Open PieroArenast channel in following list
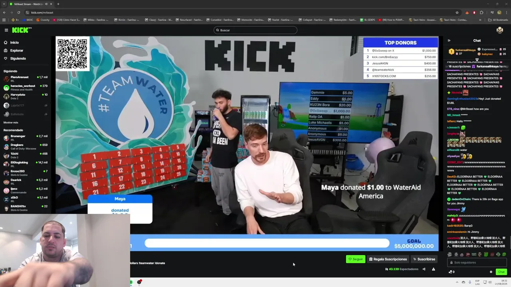 point(26,79)
